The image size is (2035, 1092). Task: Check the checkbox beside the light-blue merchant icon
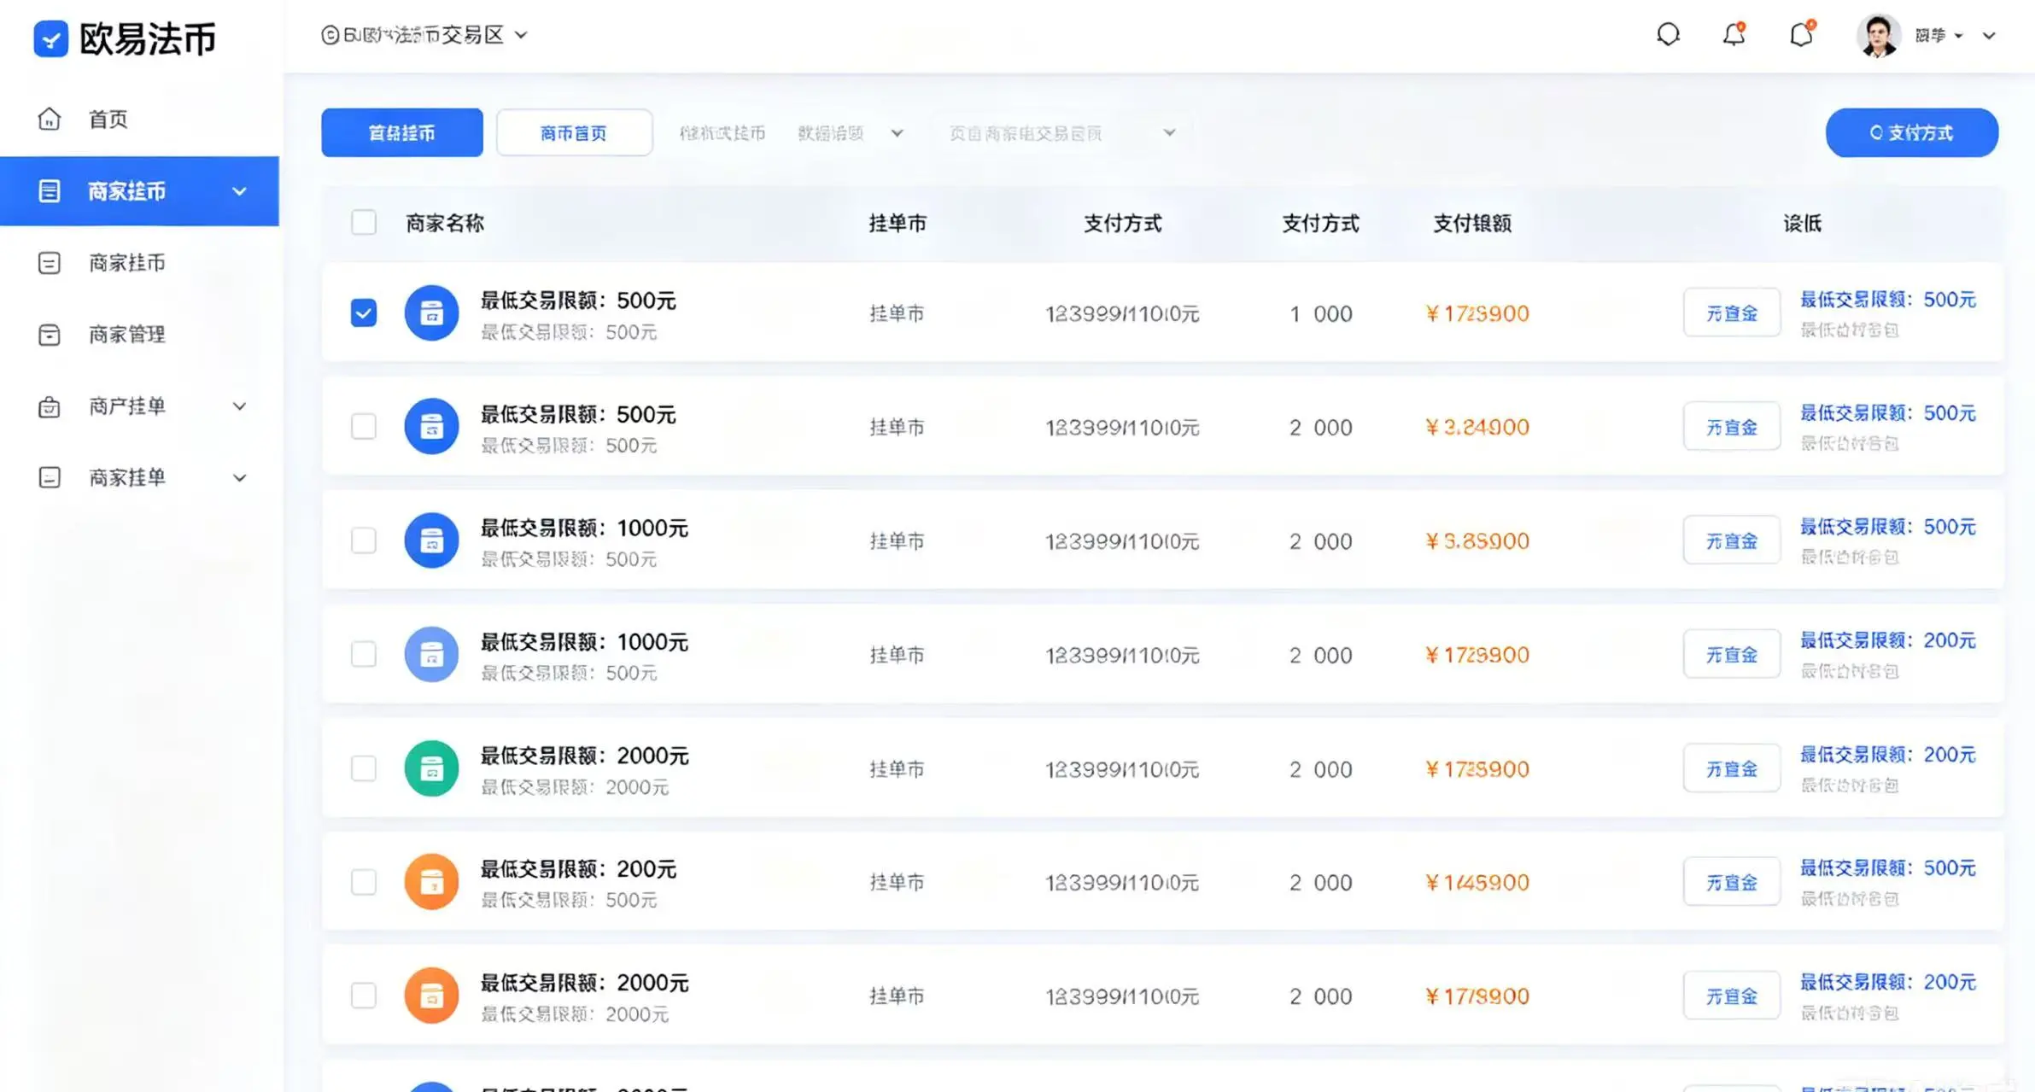(364, 654)
